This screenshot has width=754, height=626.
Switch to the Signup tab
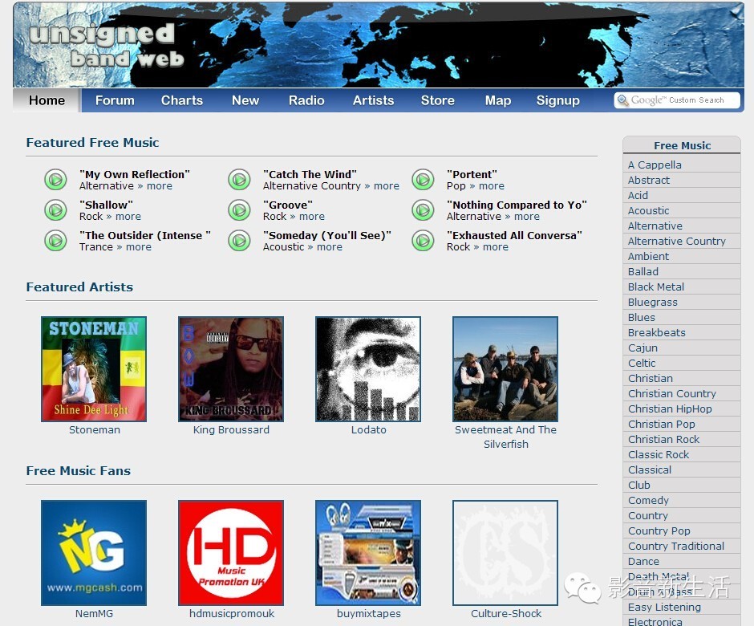557,100
